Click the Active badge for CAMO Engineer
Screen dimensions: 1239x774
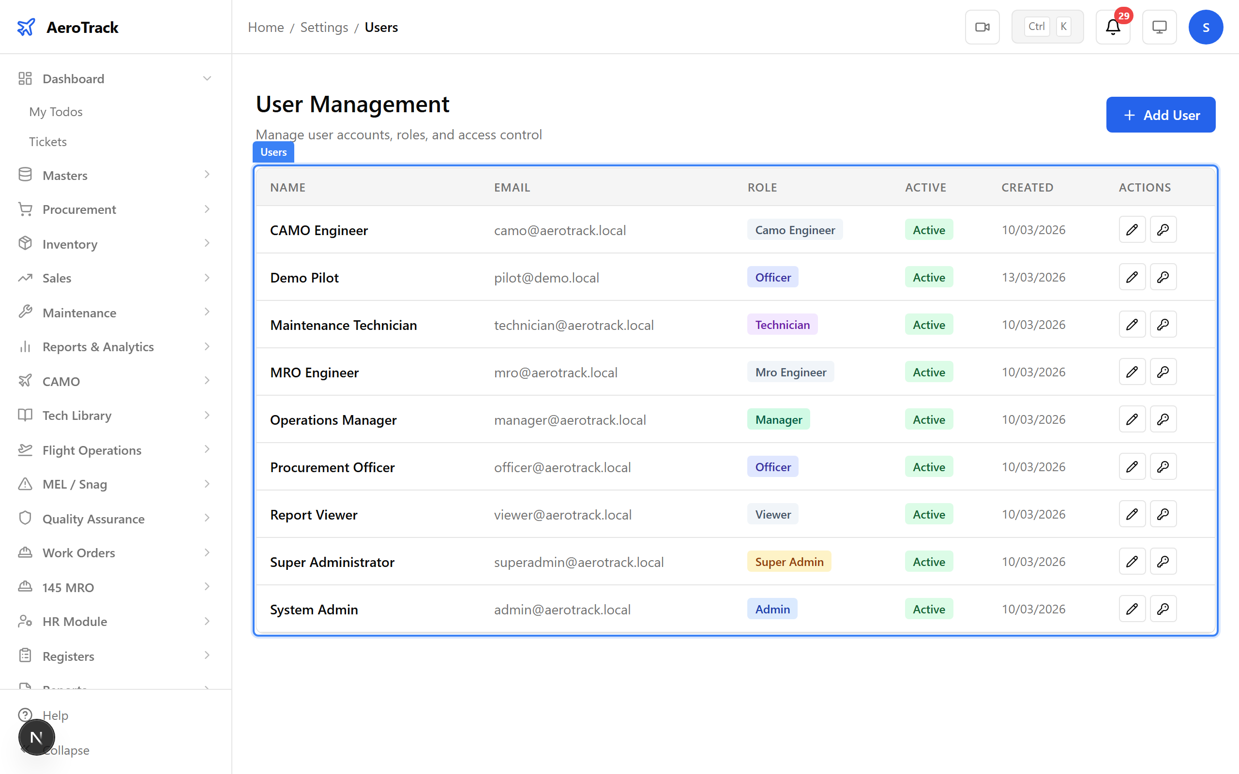tap(928, 230)
